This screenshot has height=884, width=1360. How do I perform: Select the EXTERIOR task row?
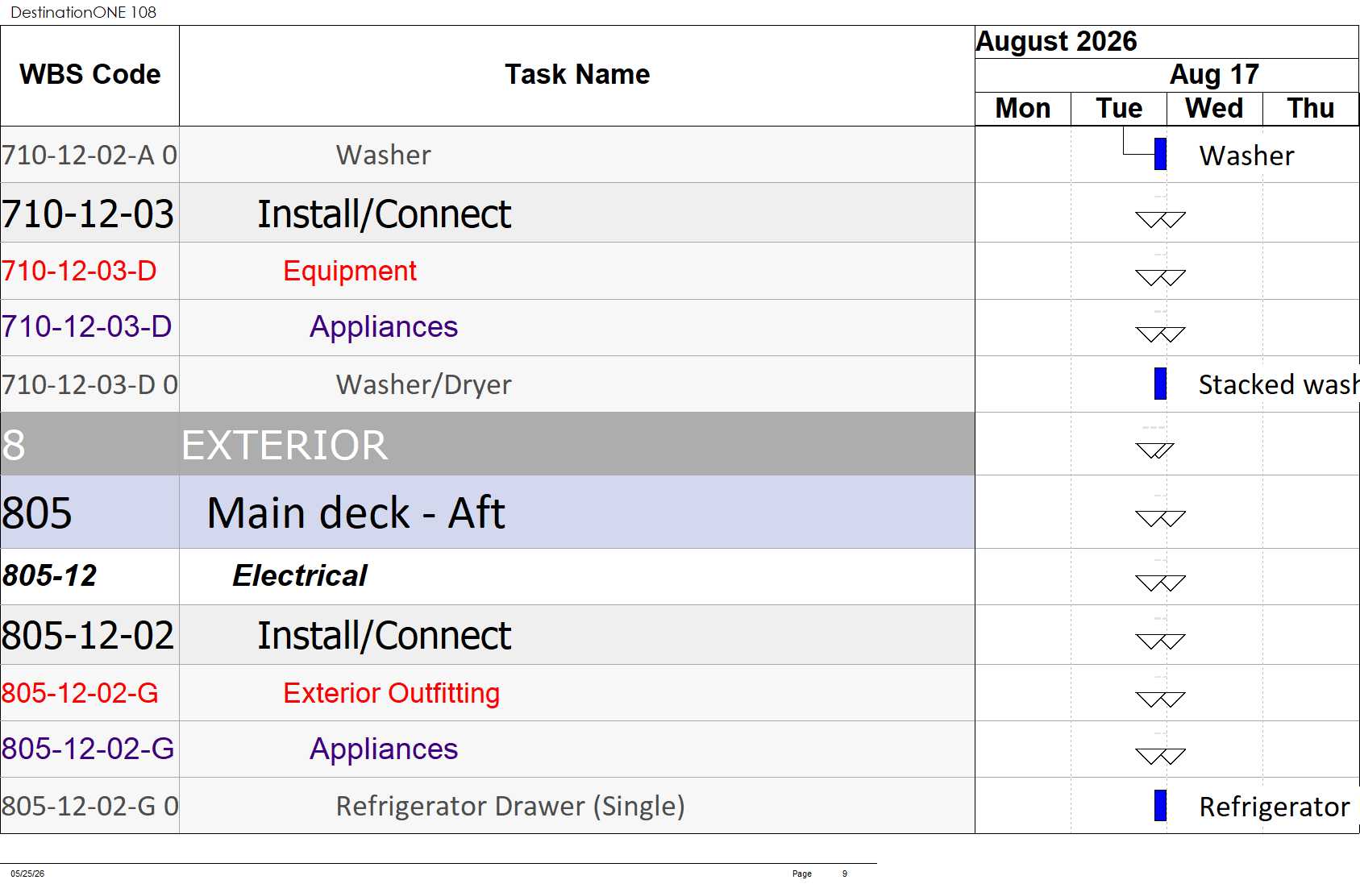488,444
